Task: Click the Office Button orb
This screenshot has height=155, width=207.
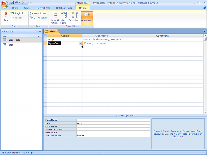Action: (4, 4)
